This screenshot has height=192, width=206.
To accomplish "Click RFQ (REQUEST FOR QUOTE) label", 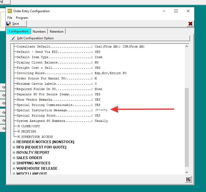I will pyautogui.click(x=41, y=147).
